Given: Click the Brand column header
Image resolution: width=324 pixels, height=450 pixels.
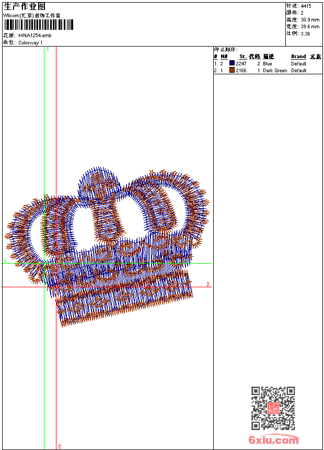Looking at the screenshot, I should (298, 57).
